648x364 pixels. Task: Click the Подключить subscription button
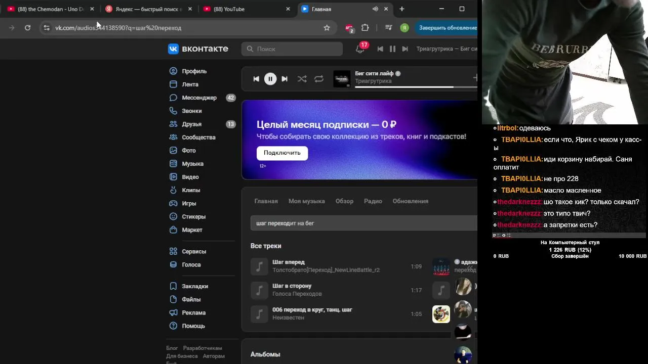[x=282, y=153]
